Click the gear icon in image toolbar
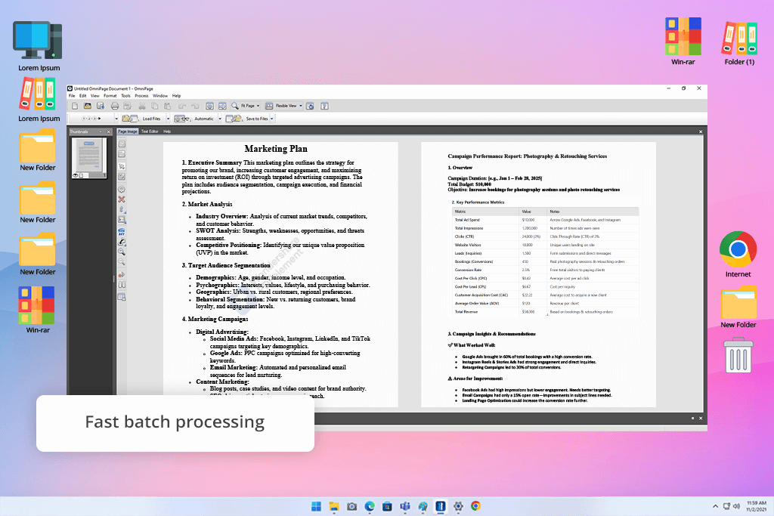The image size is (774, 516). point(122,190)
